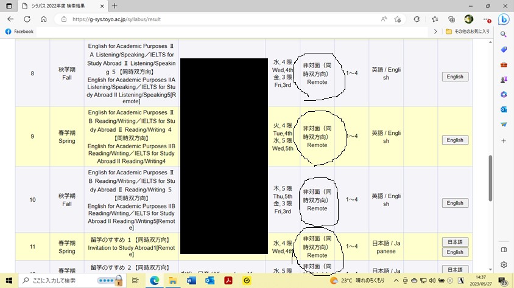Click the page vertical scrollbar thumb

pos(490,178)
